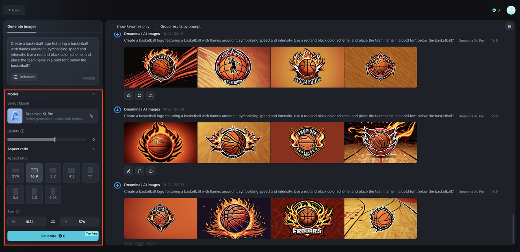The height and width of the screenshot is (252, 520).
Task: Click the 23:09 timestamp text
Action: pyautogui.click(x=179, y=185)
